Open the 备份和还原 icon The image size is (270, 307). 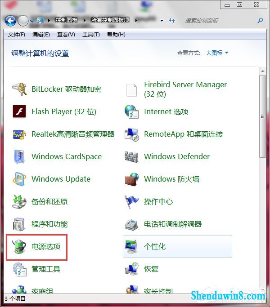click(19, 202)
